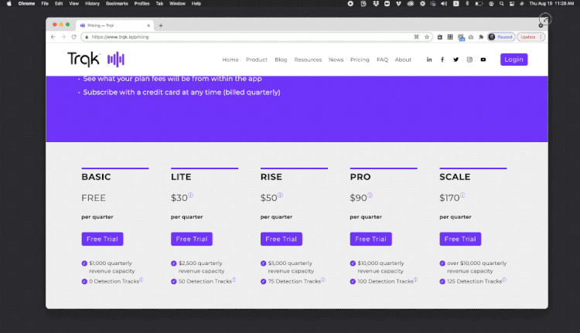Go back with browser back arrow

(53, 37)
